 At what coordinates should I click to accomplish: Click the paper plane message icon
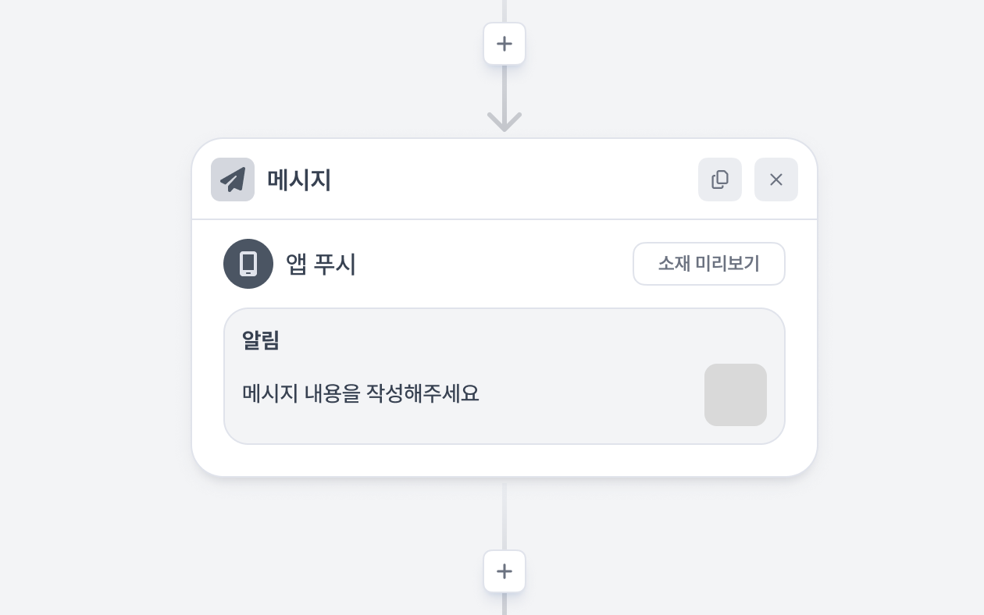(233, 180)
